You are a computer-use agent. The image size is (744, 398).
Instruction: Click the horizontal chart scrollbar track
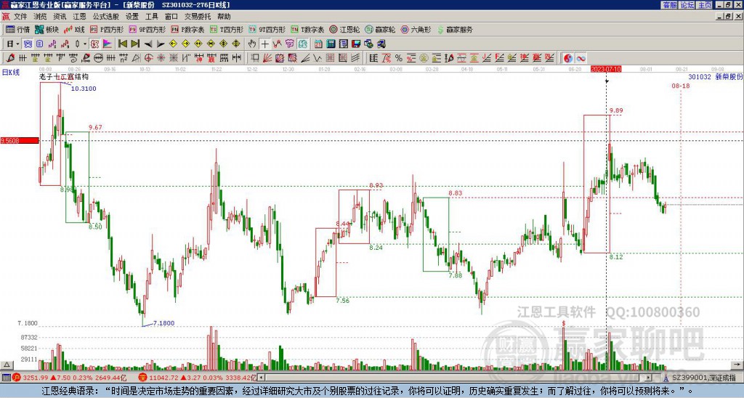[456, 378]
